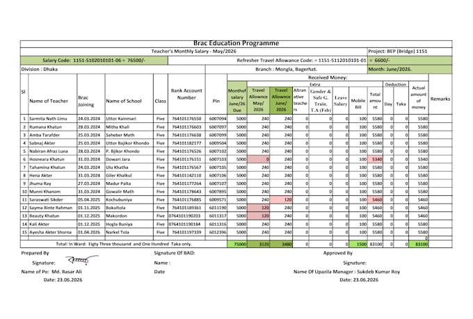
Task: Click teacher name 'Amba Tarafder'
Action: pos(45,135)
